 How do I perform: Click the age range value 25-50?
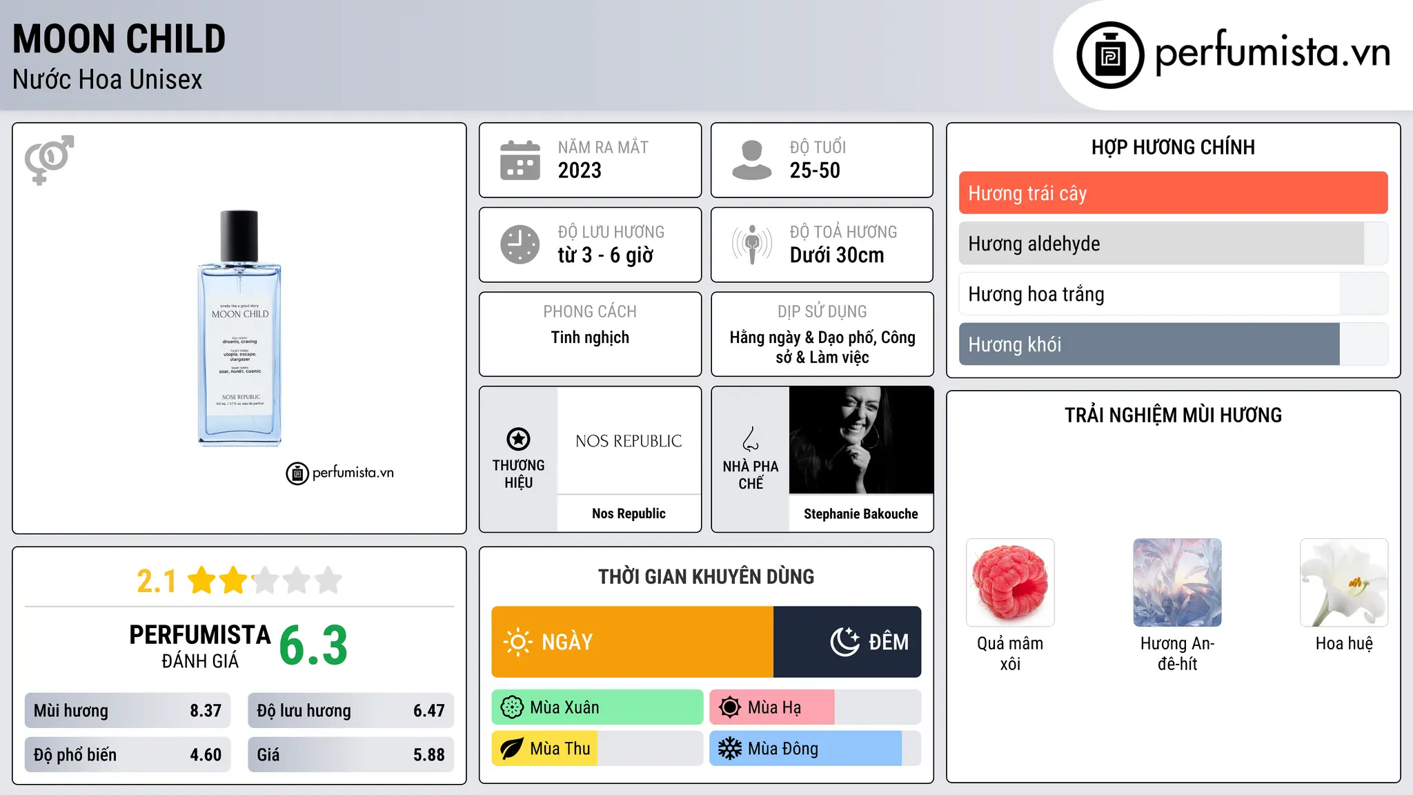pos(815,170)
